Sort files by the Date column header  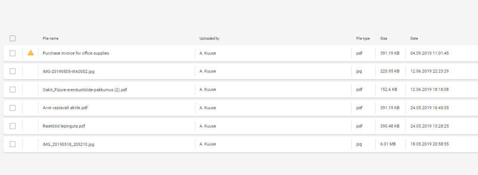point(414,39)
